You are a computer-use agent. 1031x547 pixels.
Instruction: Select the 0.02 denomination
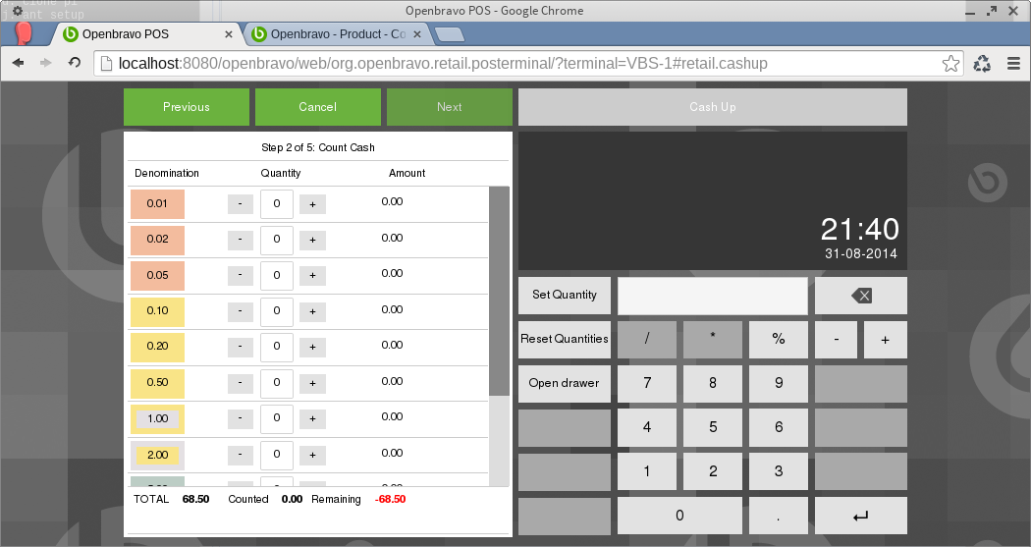(157, 240)
